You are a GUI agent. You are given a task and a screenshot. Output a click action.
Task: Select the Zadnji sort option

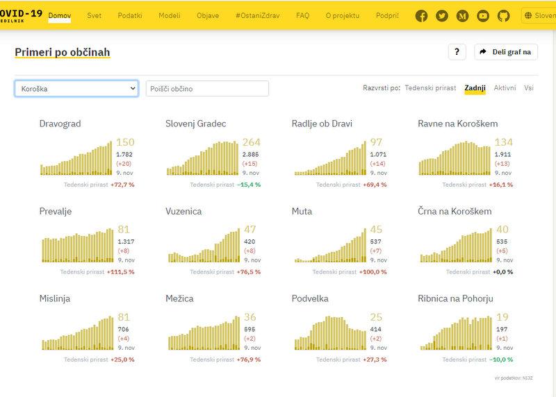coord(475,88)
